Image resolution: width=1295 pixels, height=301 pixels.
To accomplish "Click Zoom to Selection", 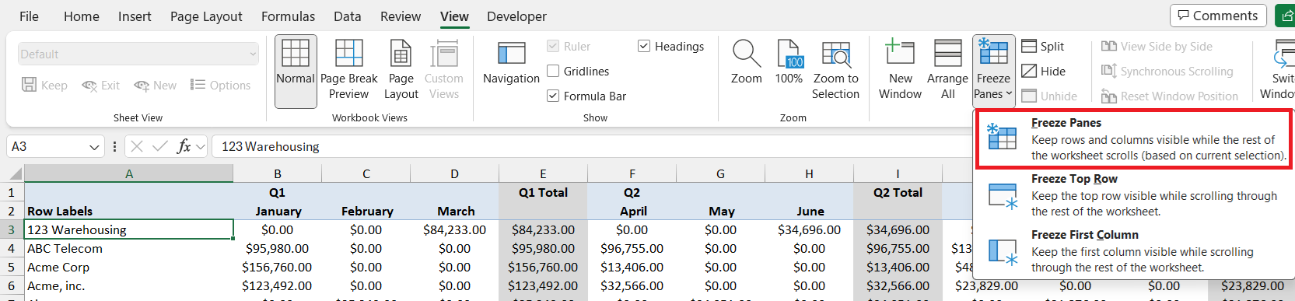I will 836,71.
